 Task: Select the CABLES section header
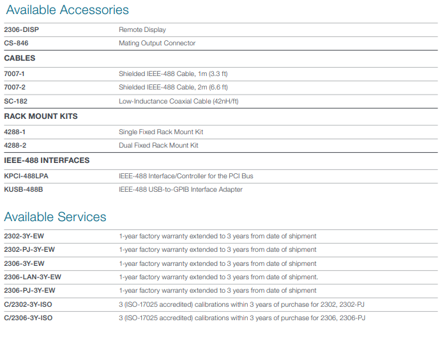[20, 58]
